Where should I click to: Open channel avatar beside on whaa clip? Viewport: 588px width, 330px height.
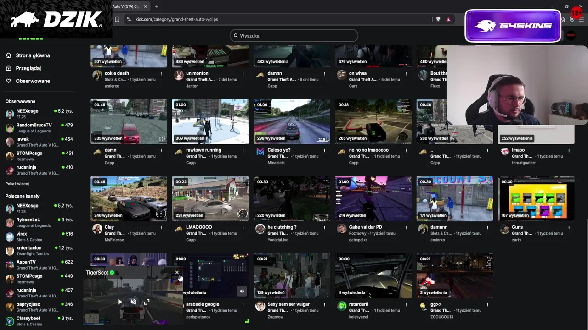coord(341,76)
